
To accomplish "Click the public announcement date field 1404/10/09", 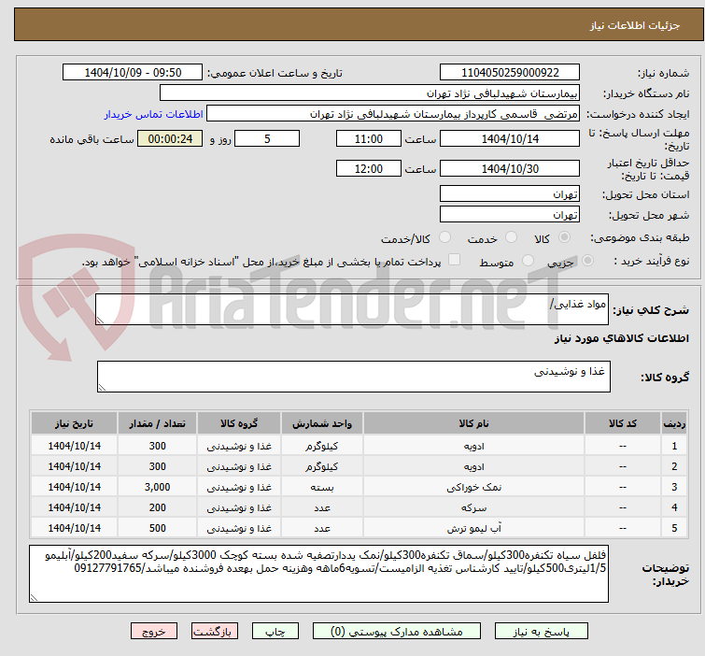I will click(133, 73).
